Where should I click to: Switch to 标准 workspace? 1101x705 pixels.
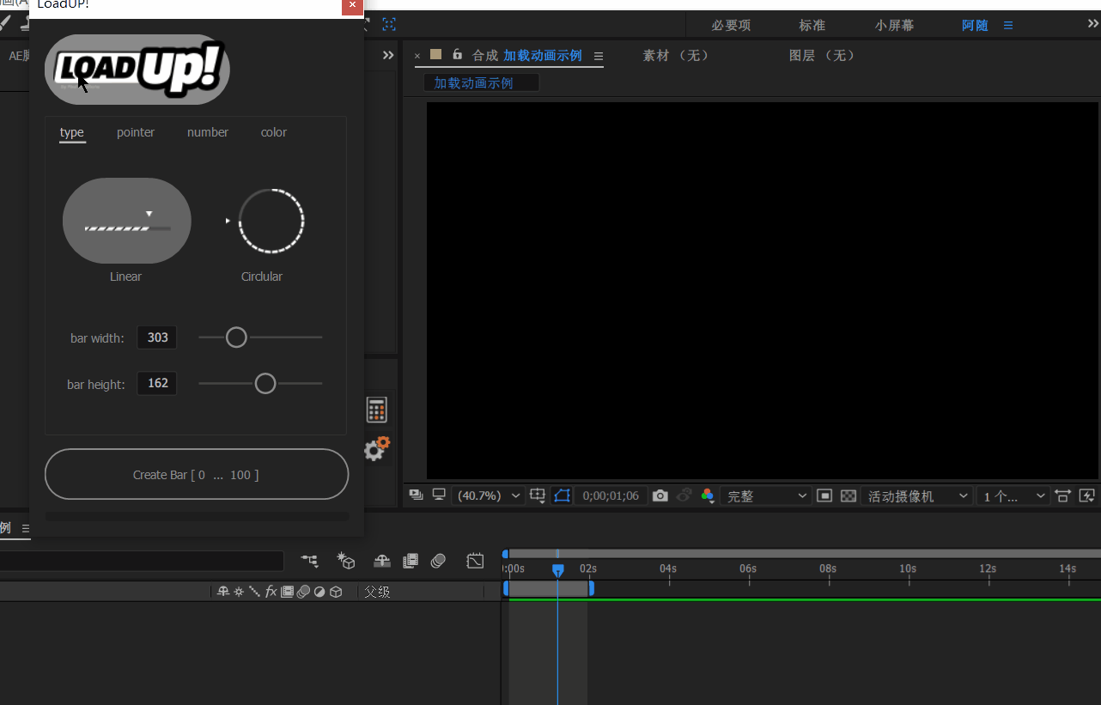pos(812,26)
